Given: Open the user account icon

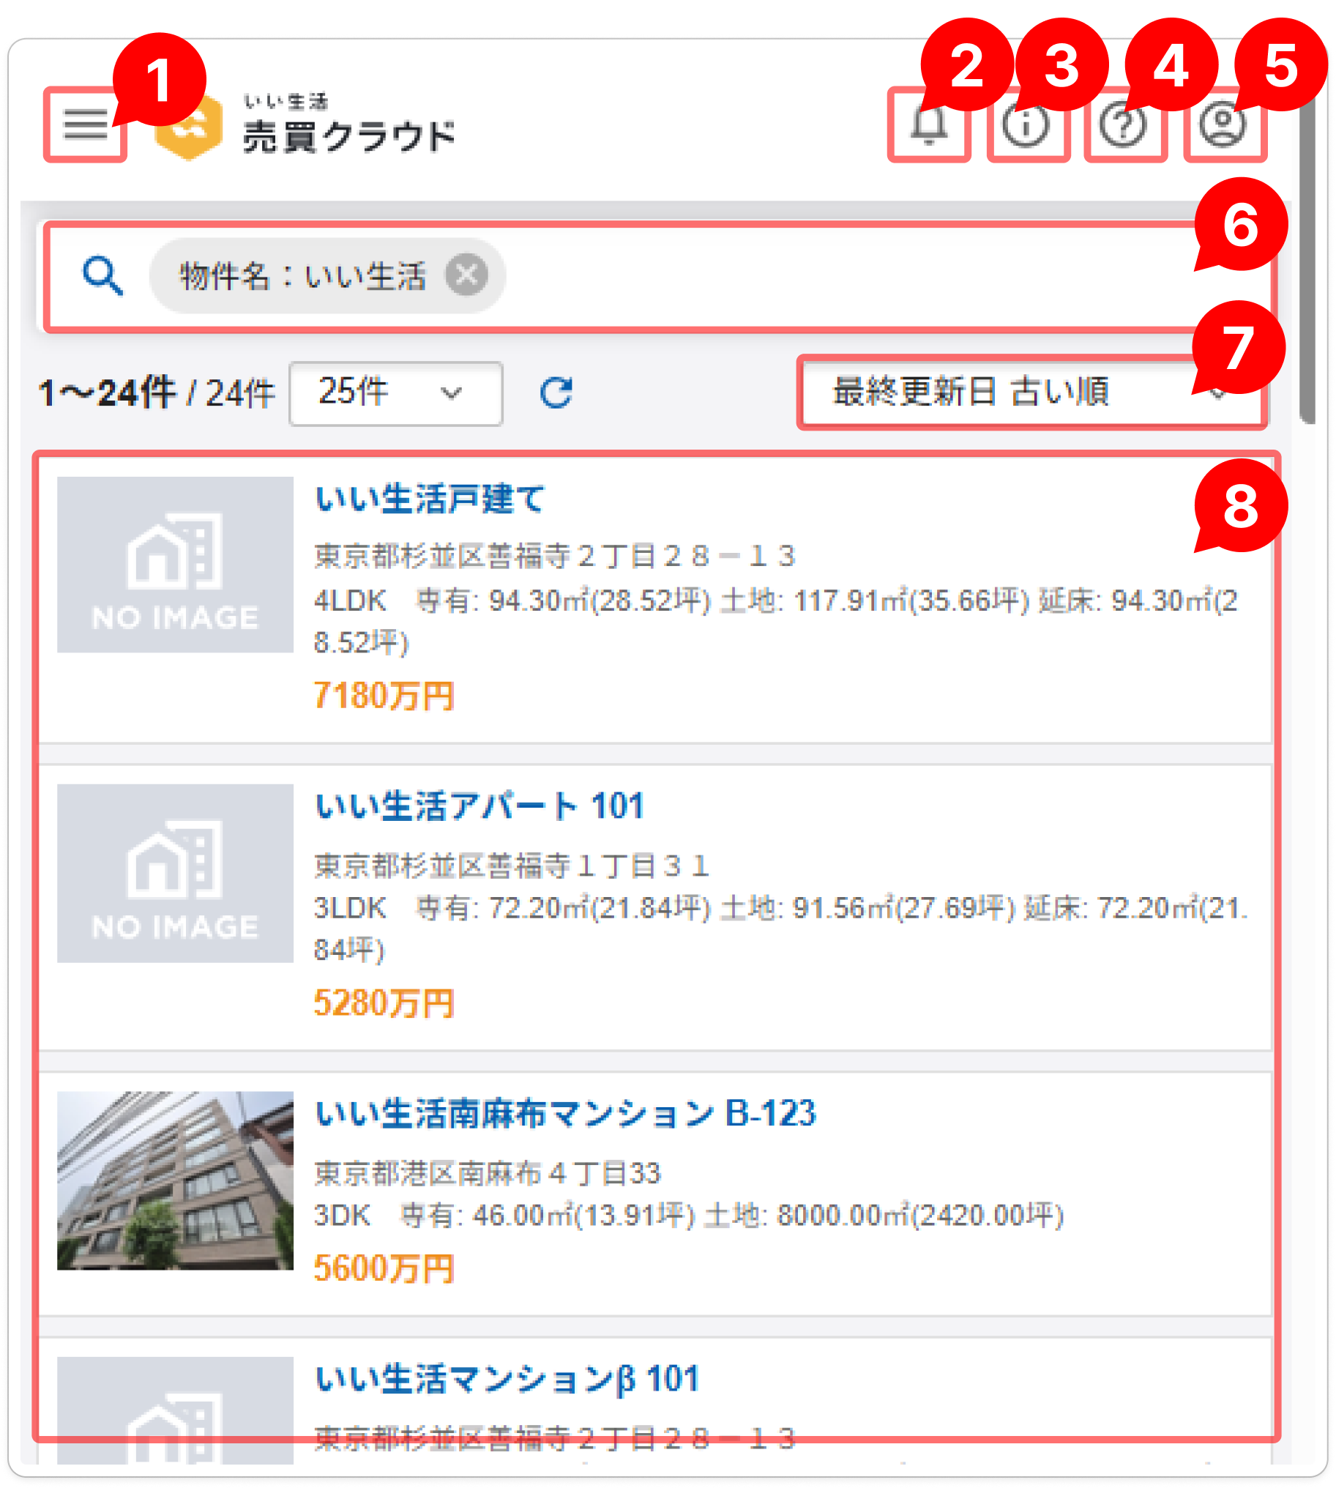Looking at the screenshot, I should click(1223, 125).
